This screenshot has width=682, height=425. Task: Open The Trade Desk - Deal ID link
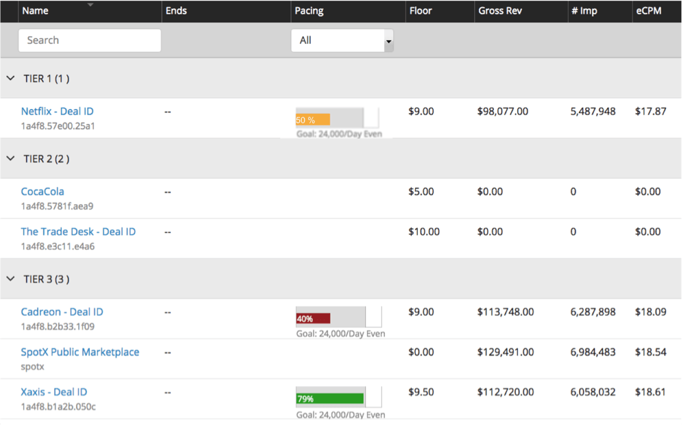point(78,232)
